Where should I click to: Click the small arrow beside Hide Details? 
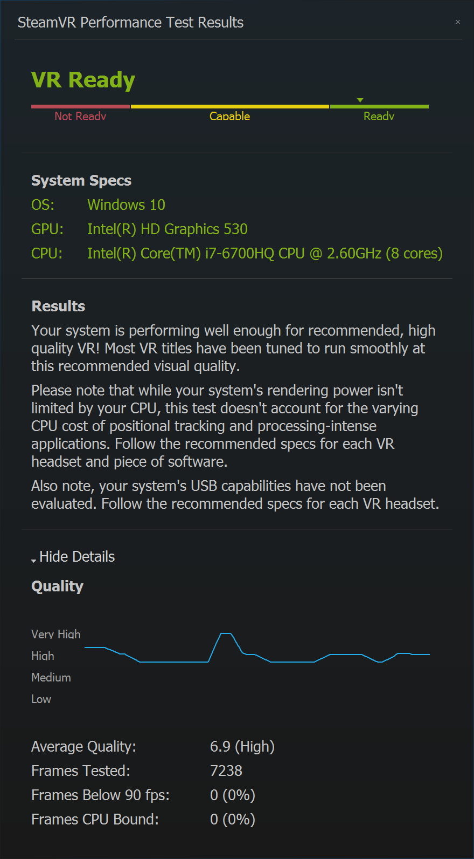(x=34, y=561)
